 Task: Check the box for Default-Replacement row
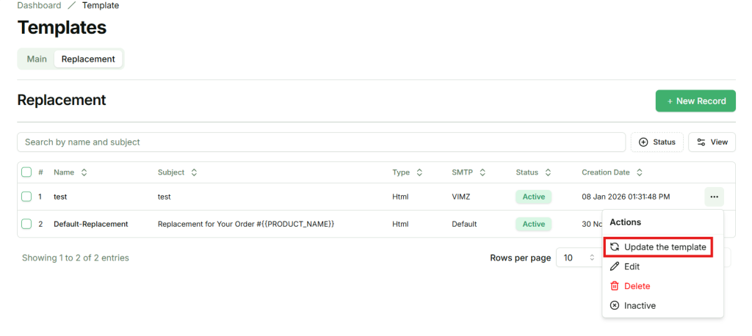click(26, 224)
